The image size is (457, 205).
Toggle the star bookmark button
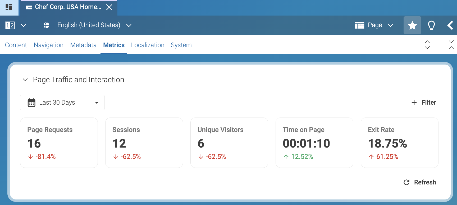tap(412, 25)
